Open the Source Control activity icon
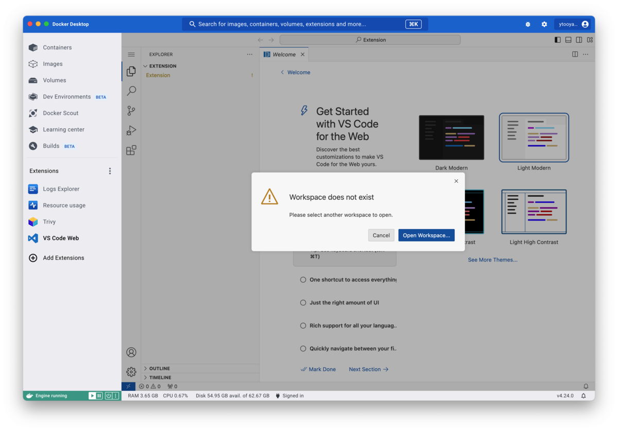This screenshot has height=431, width=618. tap(131, 111)
